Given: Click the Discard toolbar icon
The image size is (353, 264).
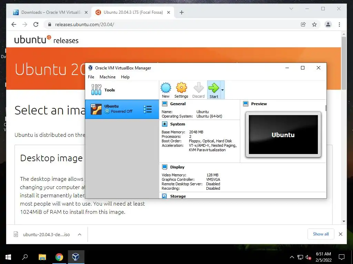Looking at the screenshot, I should coord(198,90).
